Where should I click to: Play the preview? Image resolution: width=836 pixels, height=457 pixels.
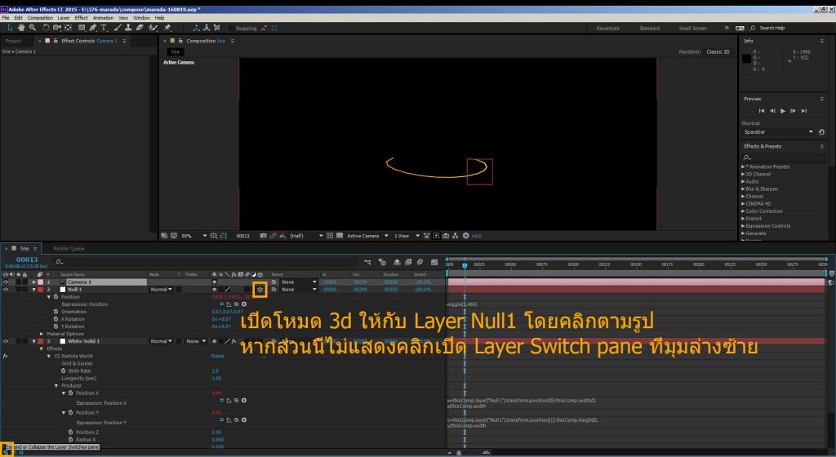click(x=783, y=111)
